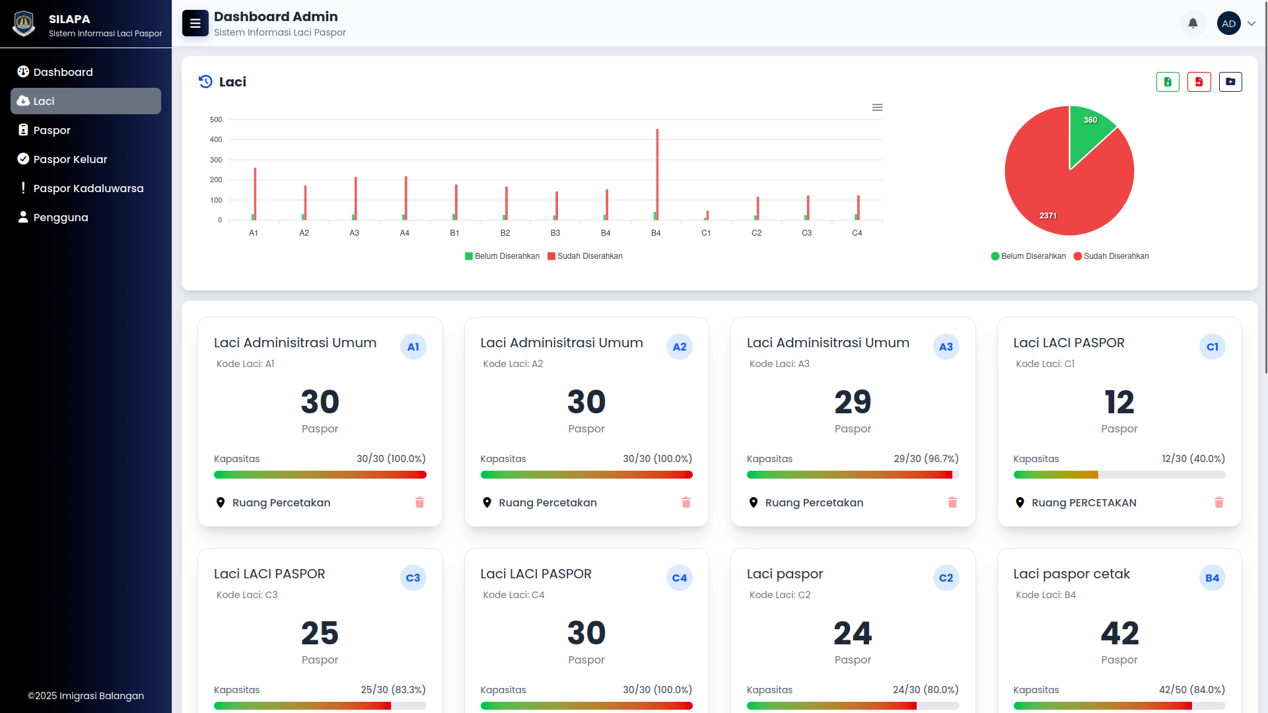Click the Laci history icon heading
Screen dimensions: 1268x713
pyautogui.click(x=205, y=81)
